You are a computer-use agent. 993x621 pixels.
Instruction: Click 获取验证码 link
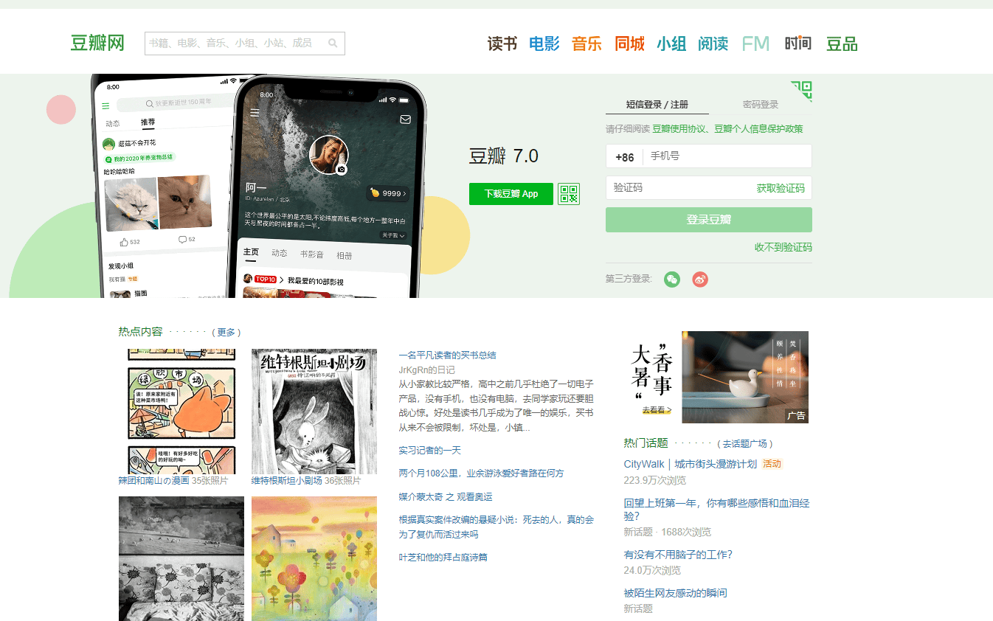780,188
